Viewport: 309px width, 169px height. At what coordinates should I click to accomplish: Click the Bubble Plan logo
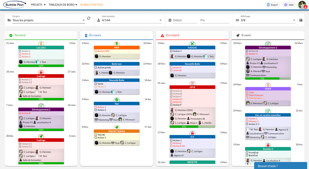(14, 5)
